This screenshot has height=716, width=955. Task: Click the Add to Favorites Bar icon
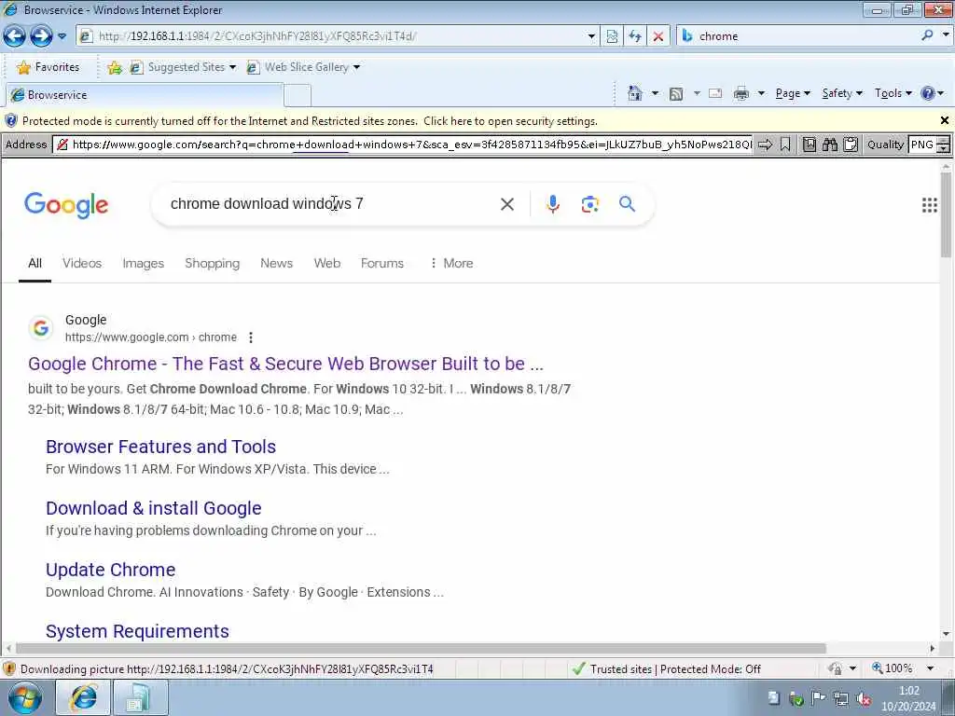[115, 67]
